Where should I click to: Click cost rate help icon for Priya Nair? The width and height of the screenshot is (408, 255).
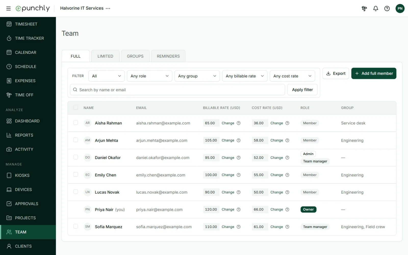click(287, 210)
